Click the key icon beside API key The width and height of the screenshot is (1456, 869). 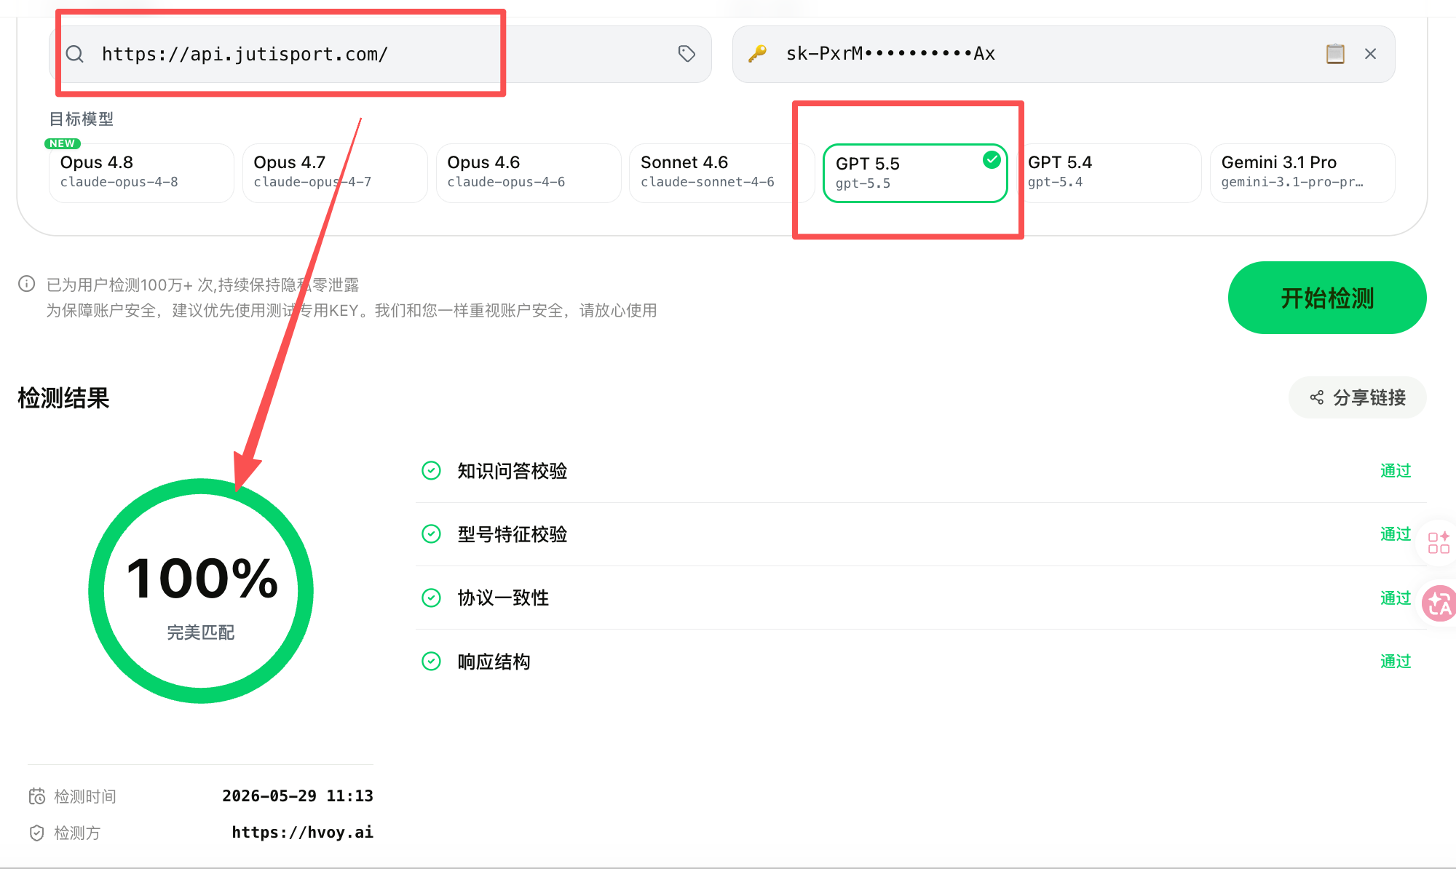pos(757,54)
